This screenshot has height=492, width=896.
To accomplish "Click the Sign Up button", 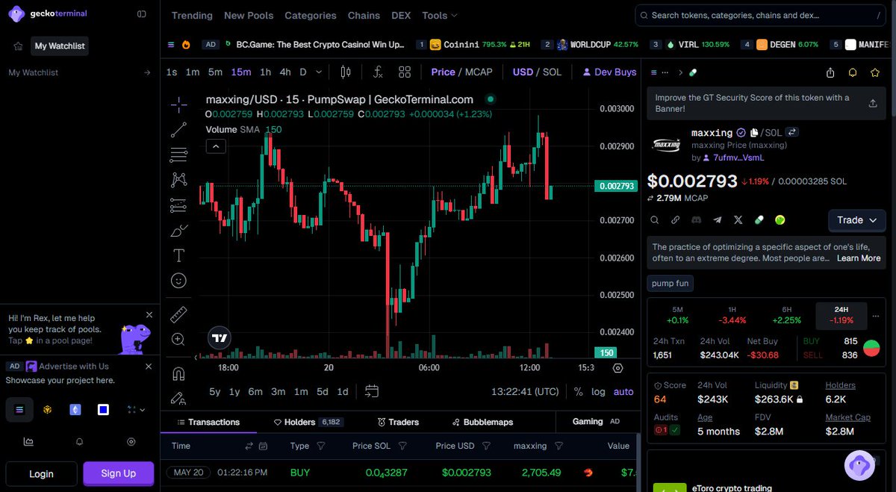I will (119, 473).
